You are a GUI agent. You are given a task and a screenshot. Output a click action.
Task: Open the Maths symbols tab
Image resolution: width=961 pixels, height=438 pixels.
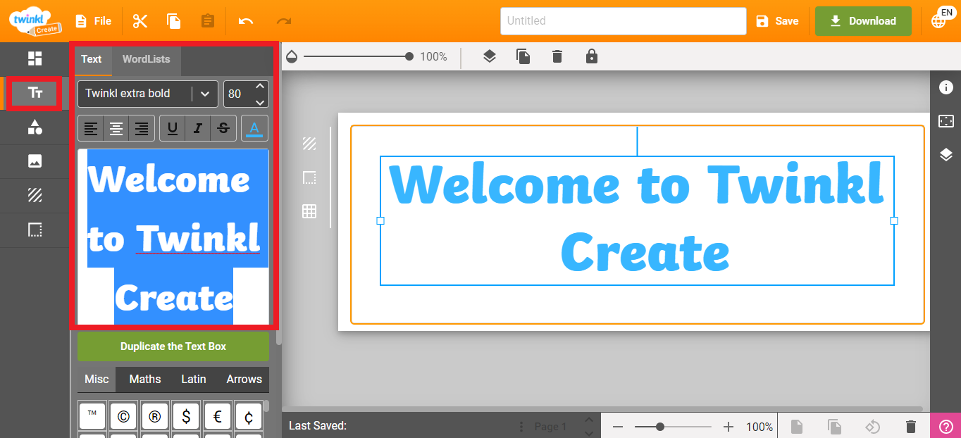(x=144, y=379)
